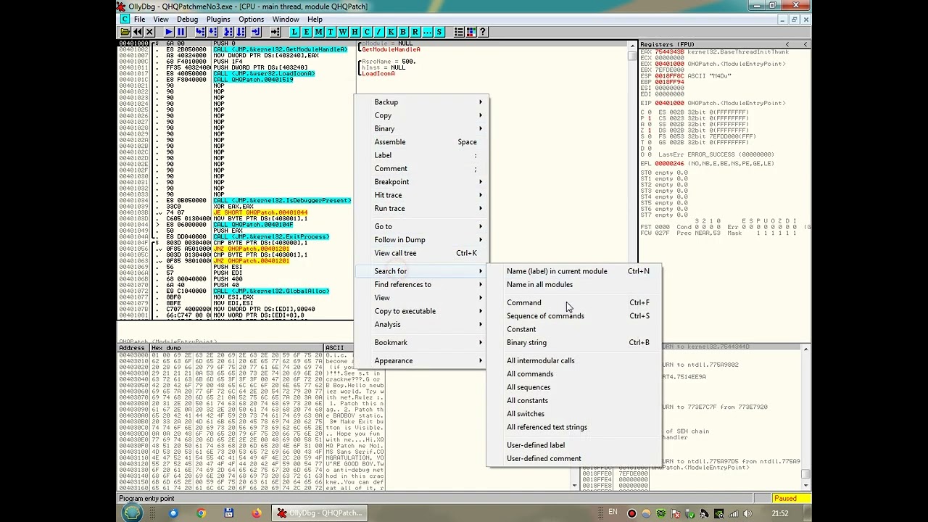Click the Step into toolbar icon
This screenshot has width=928, height=522.
pyautogui.click(x=201, y=32)
